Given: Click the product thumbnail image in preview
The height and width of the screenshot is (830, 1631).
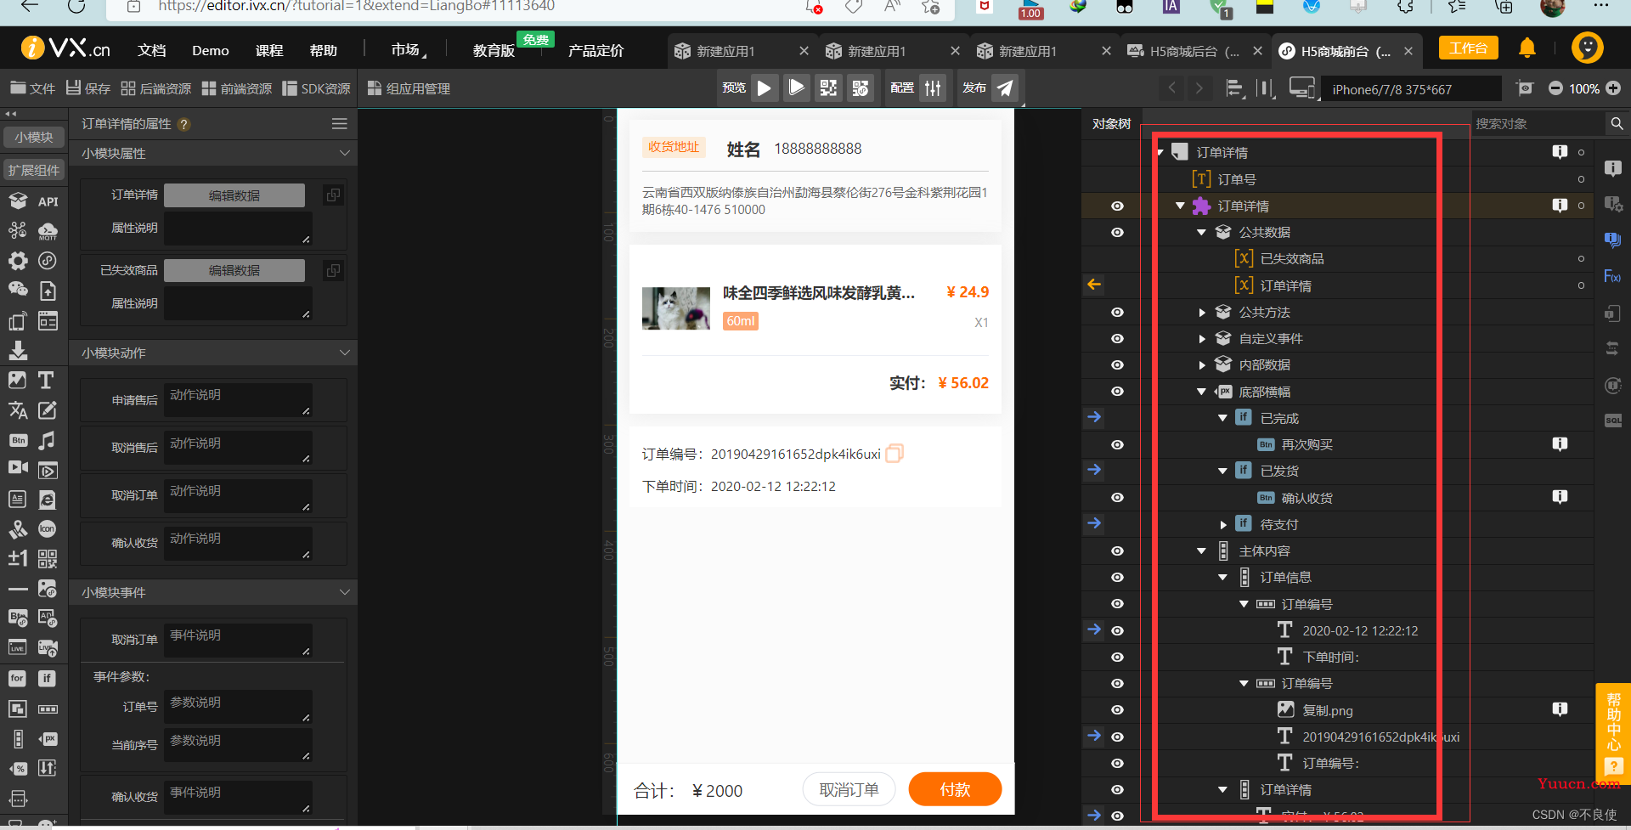Looking at the screenshot, I should pos(676,308).
